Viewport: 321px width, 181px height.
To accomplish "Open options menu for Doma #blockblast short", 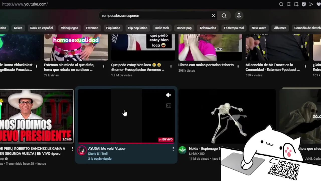I will coord(36,67).
